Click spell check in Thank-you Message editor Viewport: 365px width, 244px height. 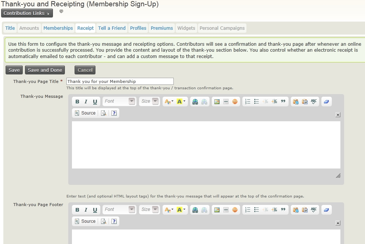click(x=314, y=102)
